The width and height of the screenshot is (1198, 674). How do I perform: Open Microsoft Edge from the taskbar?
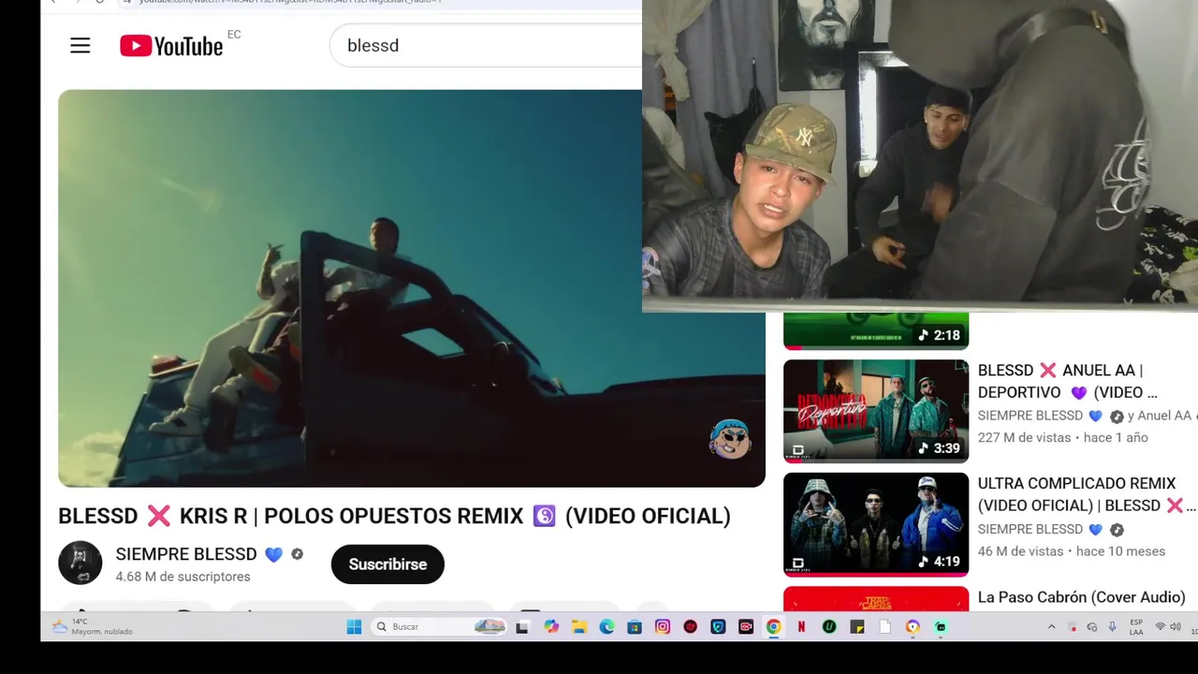tap(606, 627)
